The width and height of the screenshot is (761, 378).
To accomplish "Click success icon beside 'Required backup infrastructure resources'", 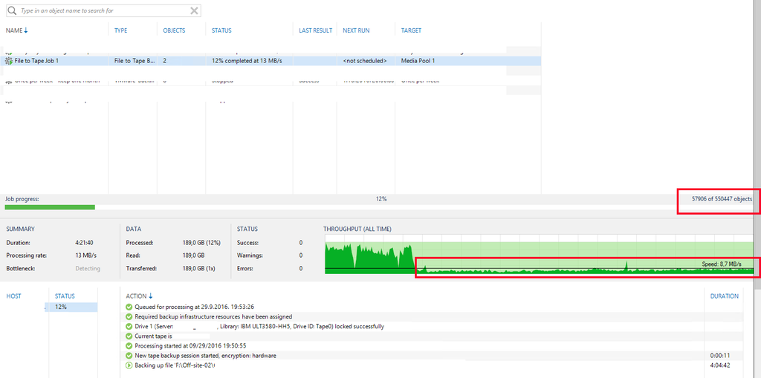I will tap(129, 317).
